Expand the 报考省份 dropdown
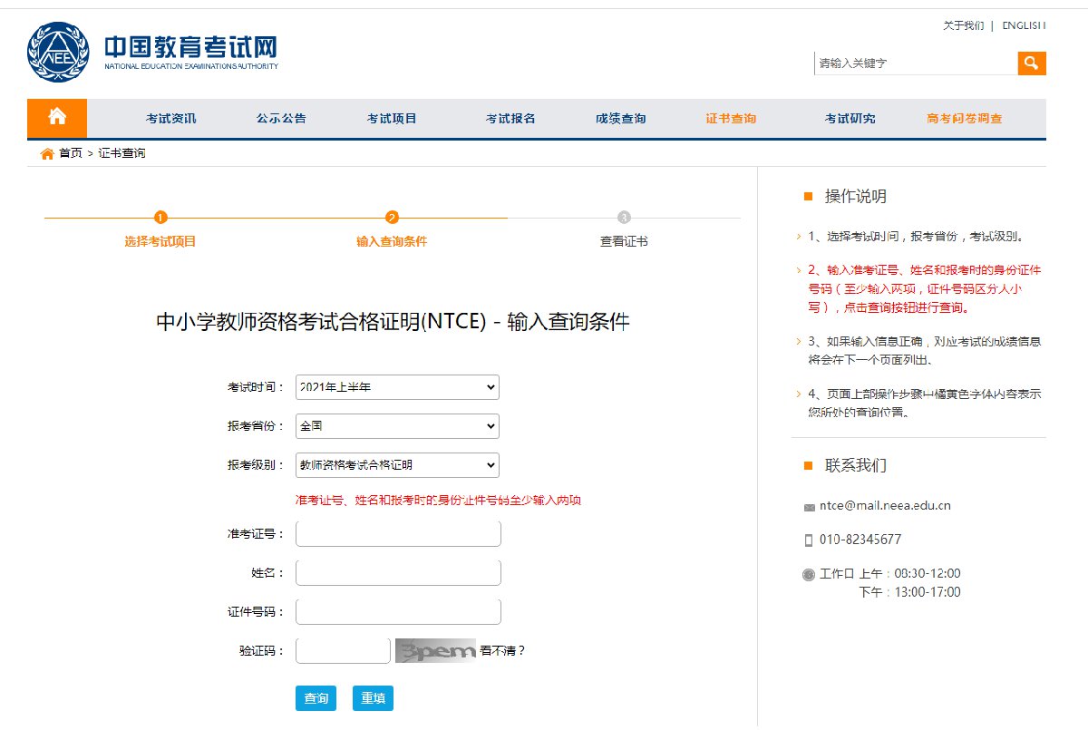The height and width of the screenshot is (730, 1088). click(x=397, y=426)
